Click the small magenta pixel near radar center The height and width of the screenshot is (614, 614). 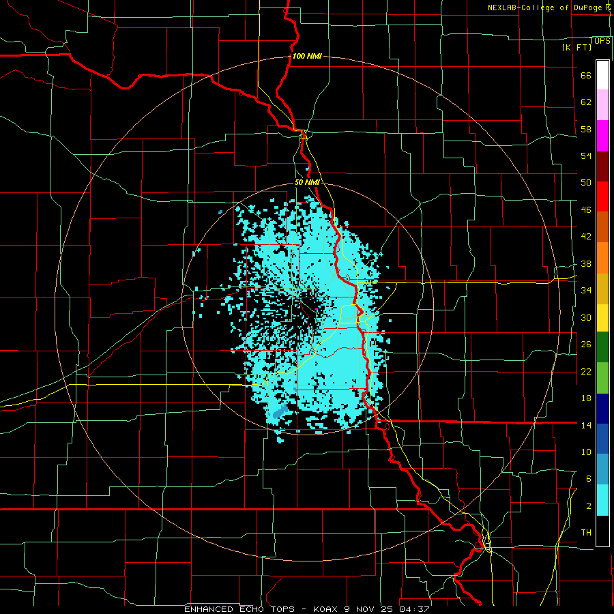(317, 309)
